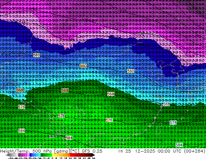Viewport: 206px width, 159px height.
Task: Click the "(00+264)" forecast hour text
Action: click(x=194, y=151)
